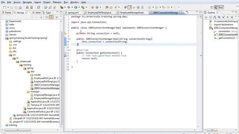
Task: Open the Refactor menu
Action: tap(57, 2)
